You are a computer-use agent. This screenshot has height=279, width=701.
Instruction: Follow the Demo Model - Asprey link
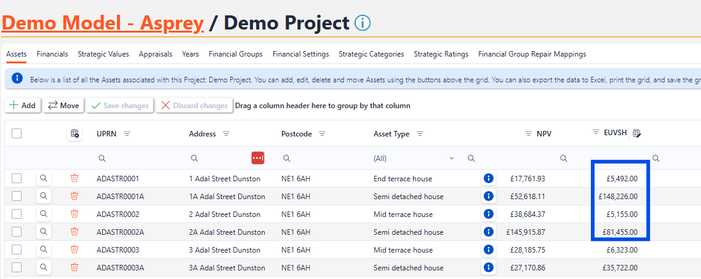click(x=102, y=23)
